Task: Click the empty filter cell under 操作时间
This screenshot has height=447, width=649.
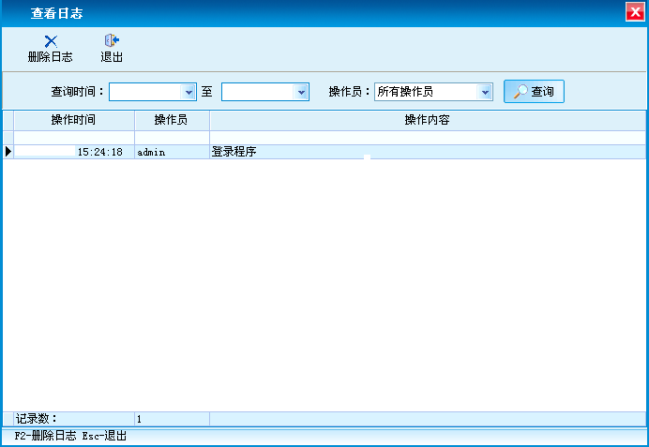Action: (73, 138)
